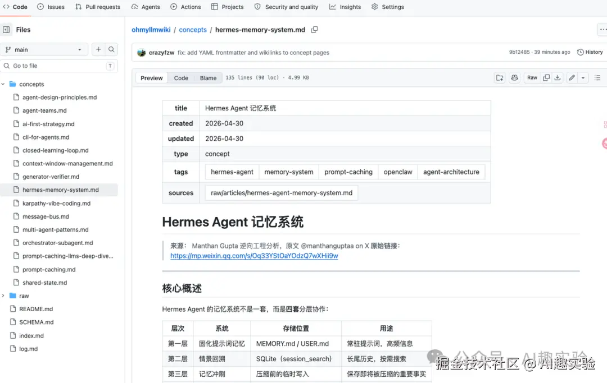
Task: Switch to the Code tab
Action: (x=15, y=7)
